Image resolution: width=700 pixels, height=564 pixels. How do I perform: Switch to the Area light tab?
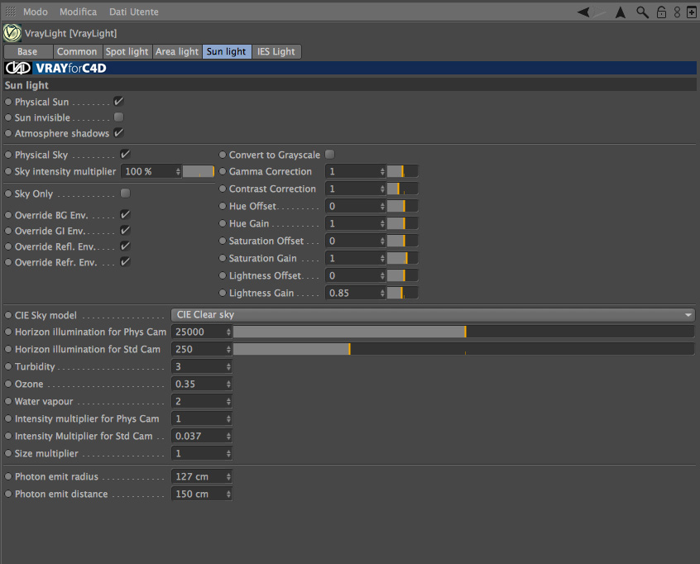tap(177, 52)
